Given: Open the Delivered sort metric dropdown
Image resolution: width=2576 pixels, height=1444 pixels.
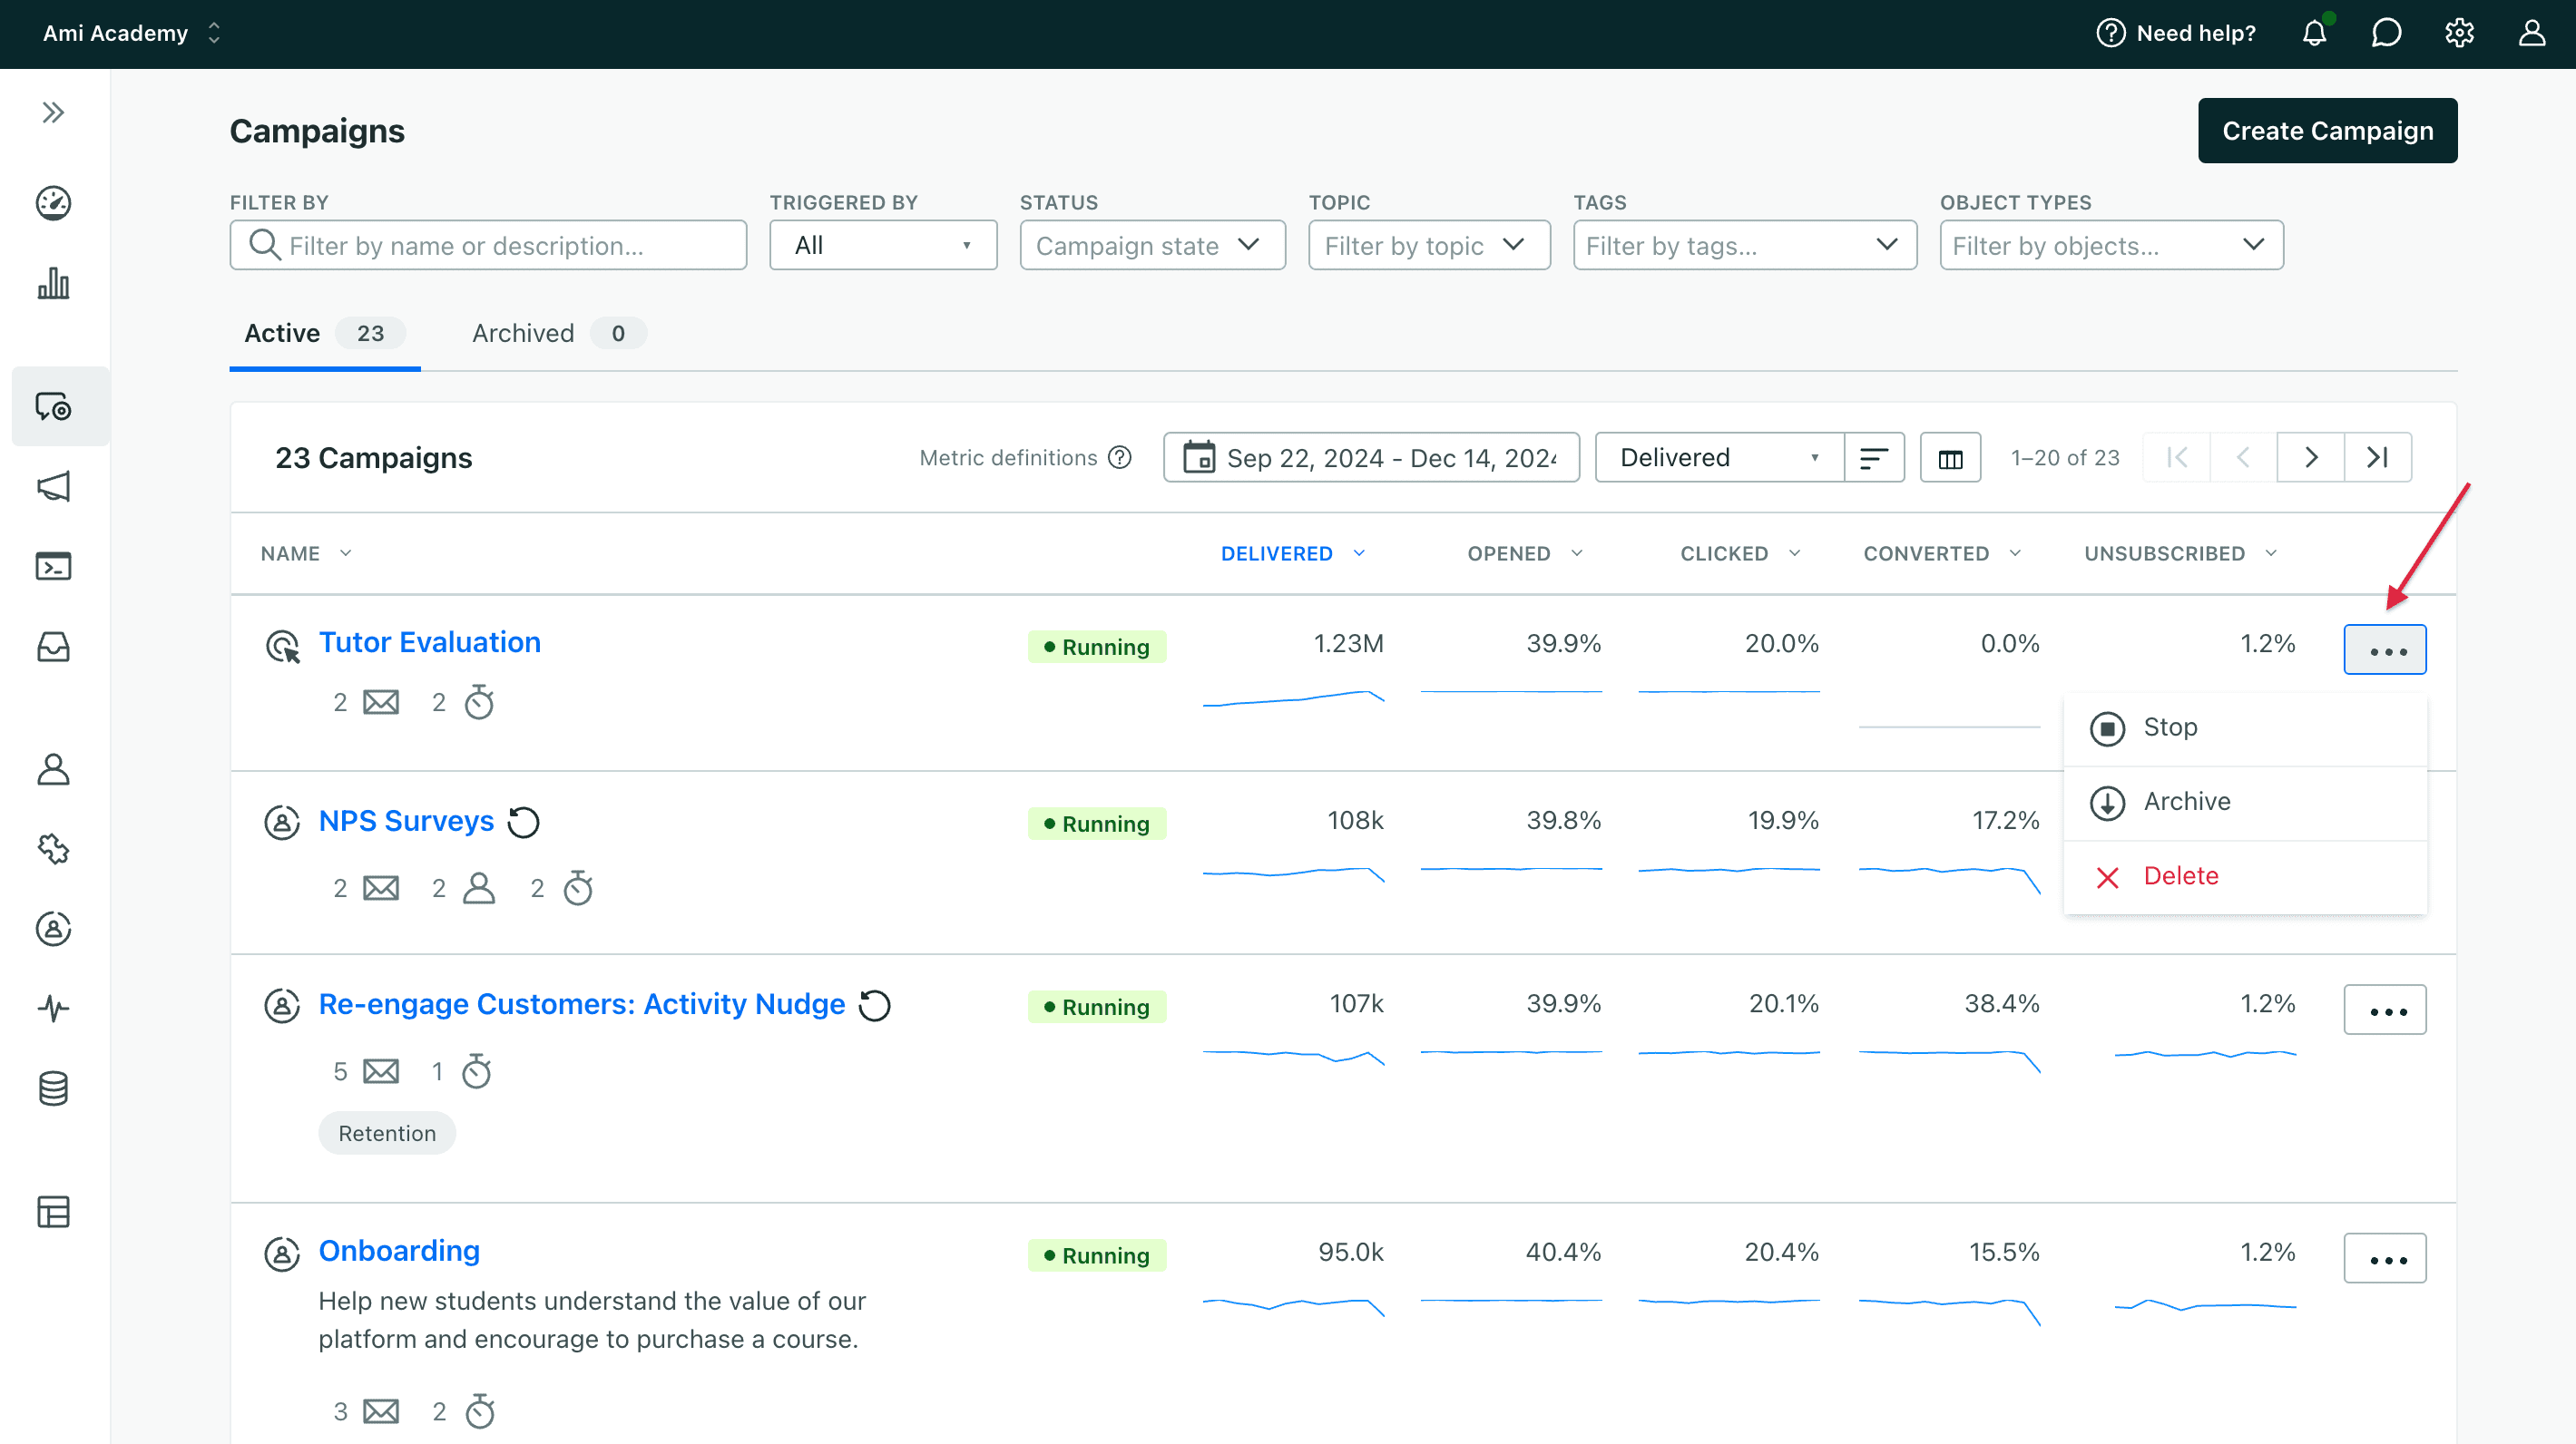Looking at the screenshot, I should point(1719,458).
